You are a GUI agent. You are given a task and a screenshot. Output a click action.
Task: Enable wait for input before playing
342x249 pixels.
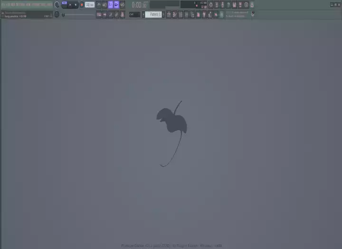104,5
